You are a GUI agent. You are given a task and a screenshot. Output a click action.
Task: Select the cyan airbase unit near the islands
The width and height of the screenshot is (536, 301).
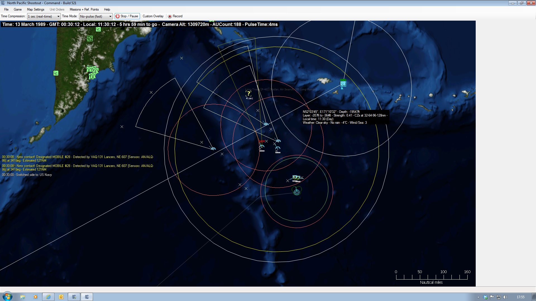click(x=343, y=83)
